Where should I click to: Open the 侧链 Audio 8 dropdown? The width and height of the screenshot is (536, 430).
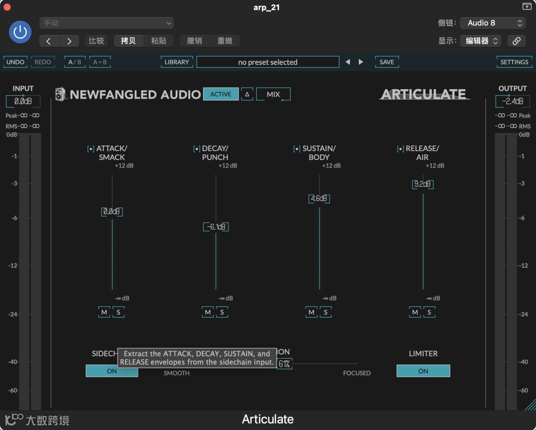click(493, 23)
